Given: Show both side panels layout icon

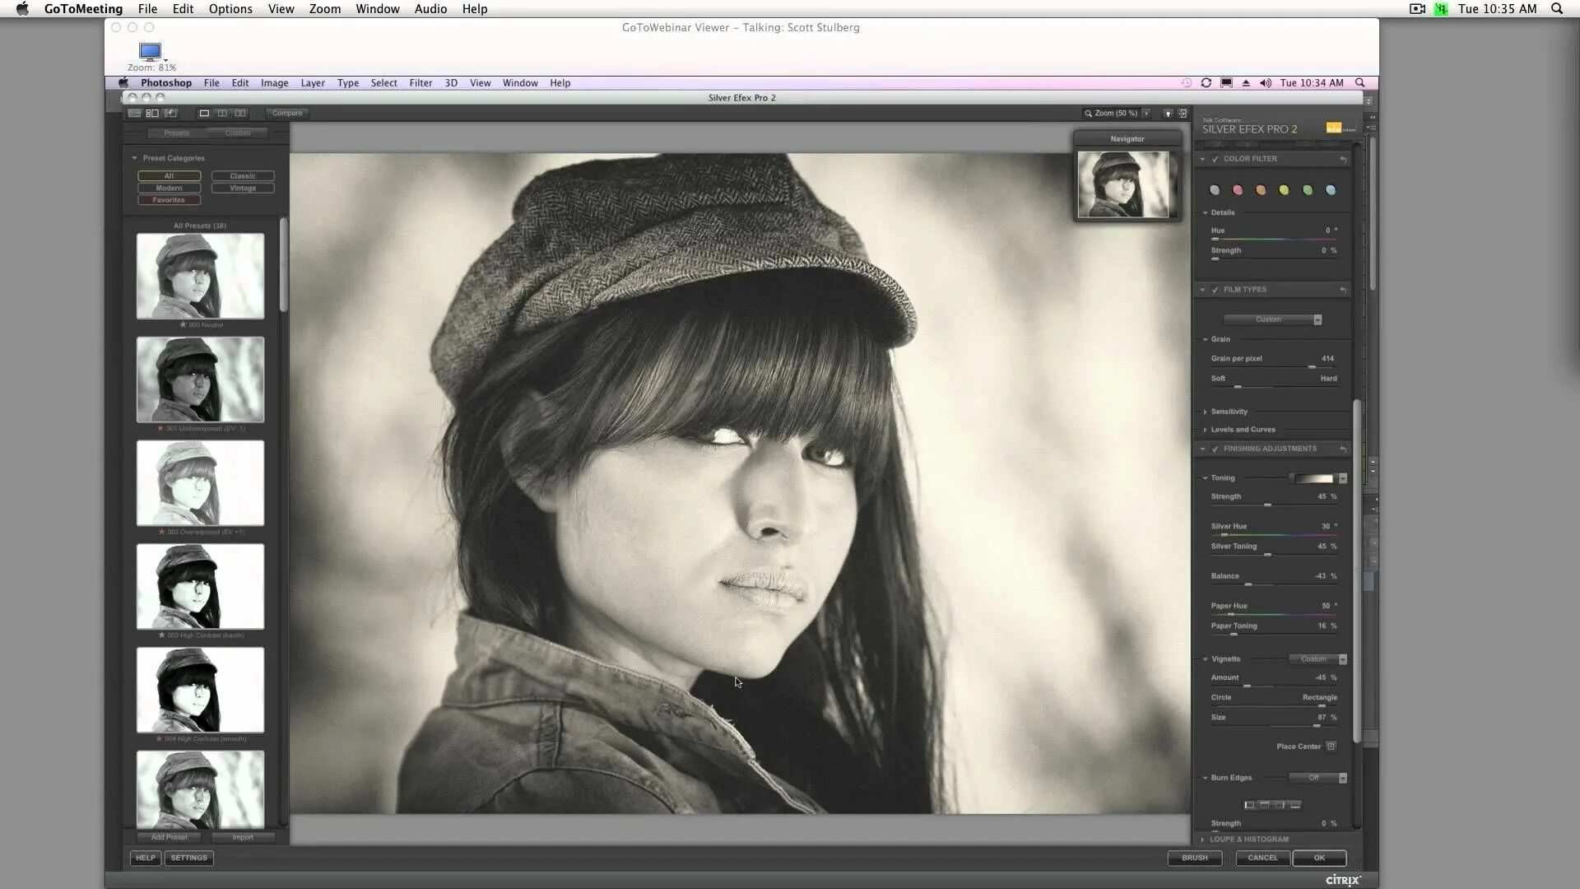Looking at the screenshot, I should pos(152,113).
